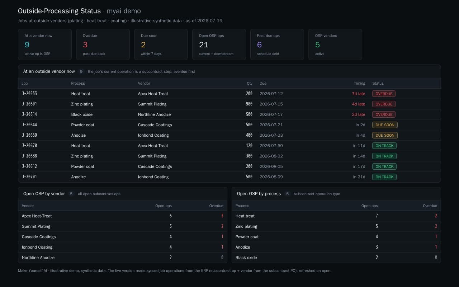
Task: Click quantity 900 in the J-20601 row
Action: [249, 104]
